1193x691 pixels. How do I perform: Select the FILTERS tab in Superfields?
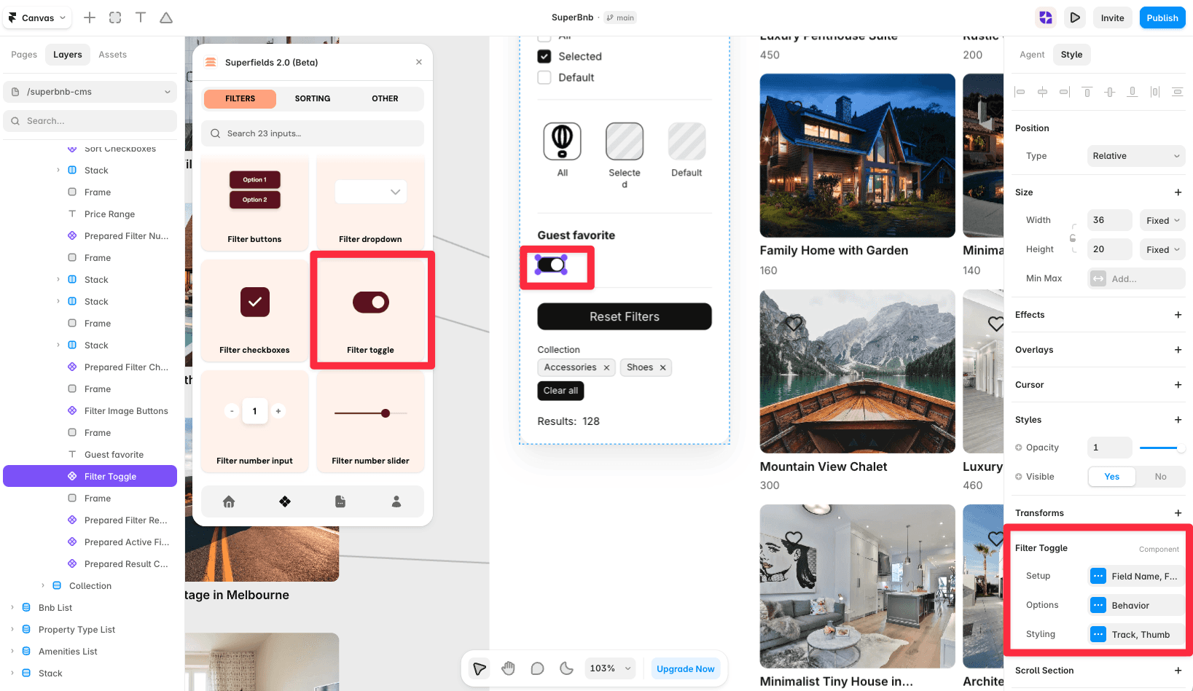tap(240, 99)
